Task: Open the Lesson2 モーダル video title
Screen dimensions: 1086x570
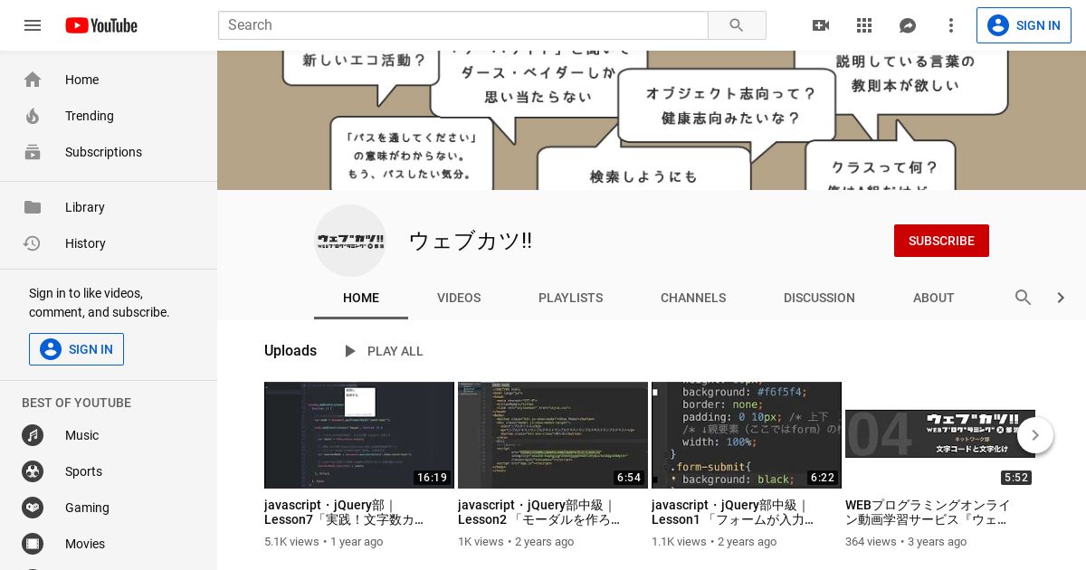Action: tap(539, 512)
